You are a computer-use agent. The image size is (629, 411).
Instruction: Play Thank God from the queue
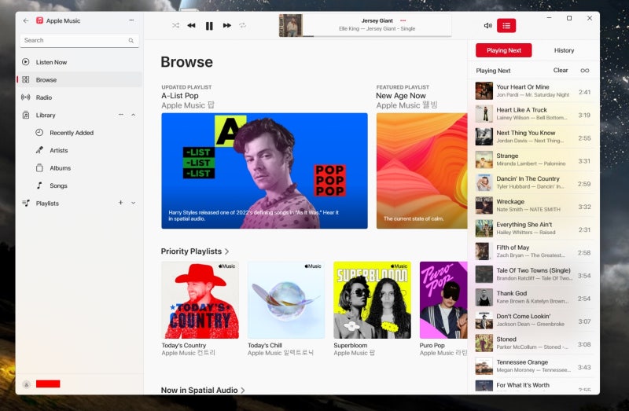coord(534,297)
